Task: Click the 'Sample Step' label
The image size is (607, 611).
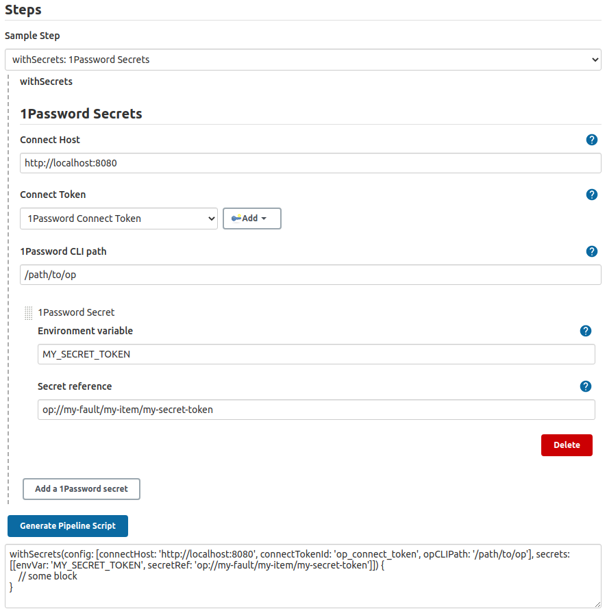Action: click(x=32, y=36)
